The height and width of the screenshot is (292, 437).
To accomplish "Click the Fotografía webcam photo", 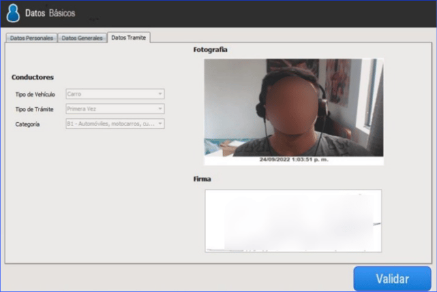I will click(294, 108).
